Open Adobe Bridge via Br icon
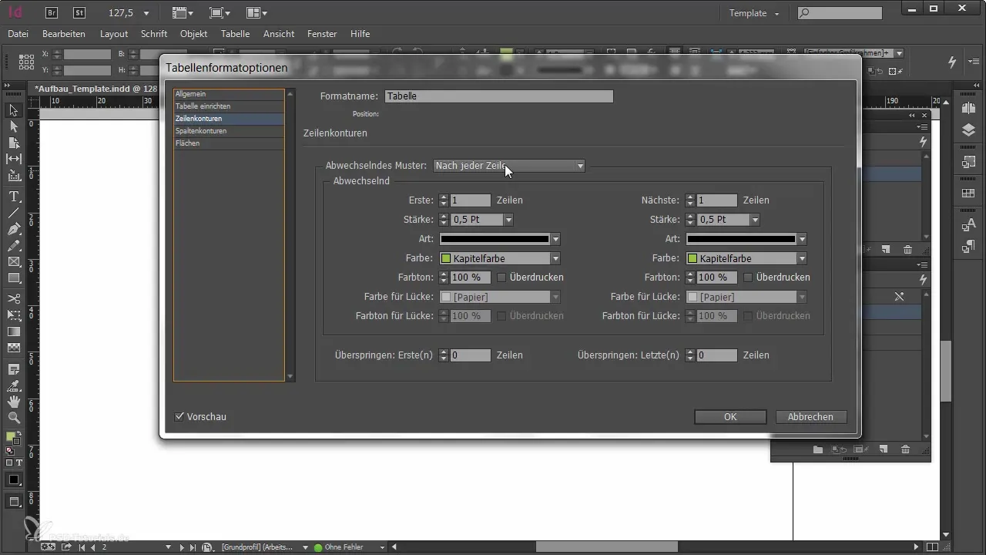Image resolution: width=986 pixels, height=555 pixels. pyautogui.click(x=52, y=12)
